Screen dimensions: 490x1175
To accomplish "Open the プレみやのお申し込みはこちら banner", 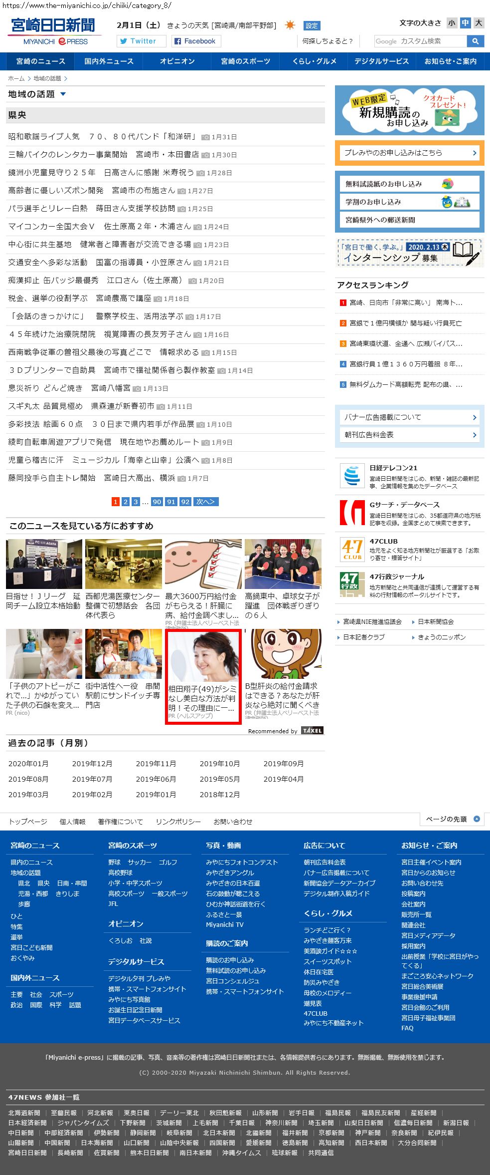I will click(409, 153).
